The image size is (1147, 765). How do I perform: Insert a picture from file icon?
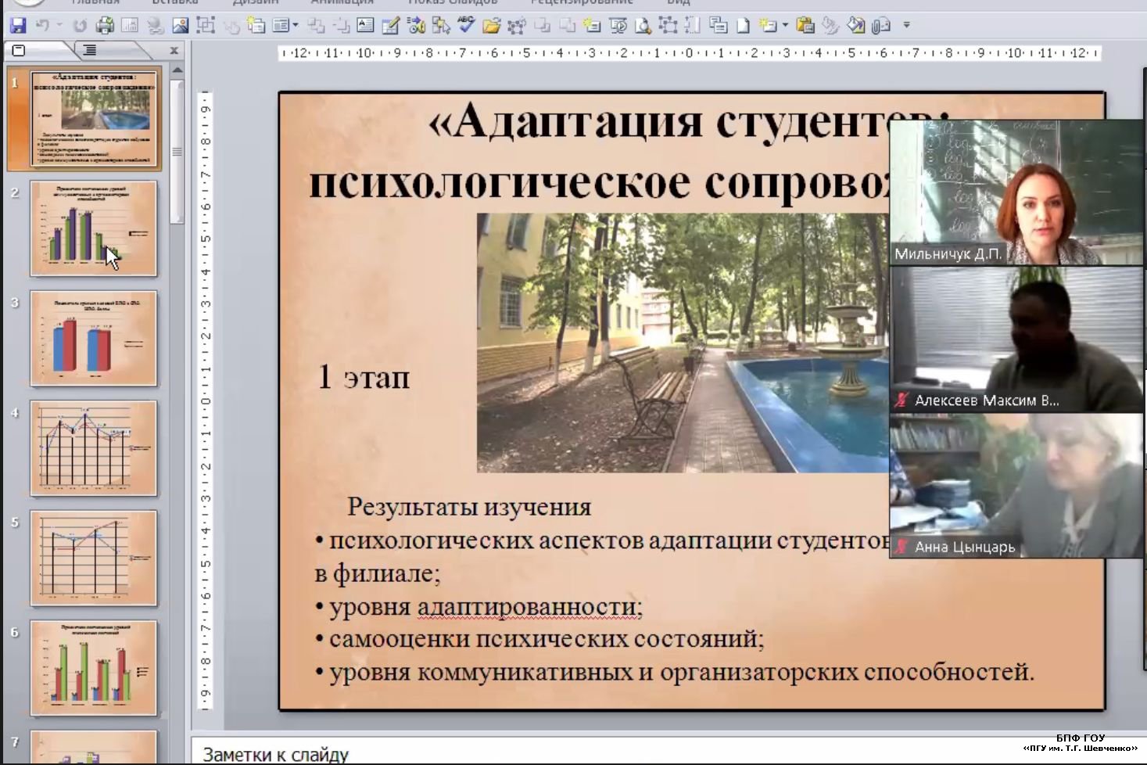(181, 26)
